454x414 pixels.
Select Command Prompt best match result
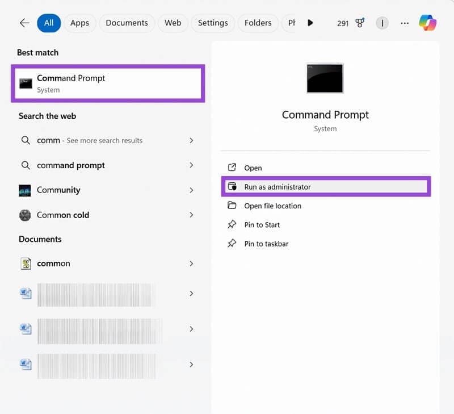(x=108, y=83)
